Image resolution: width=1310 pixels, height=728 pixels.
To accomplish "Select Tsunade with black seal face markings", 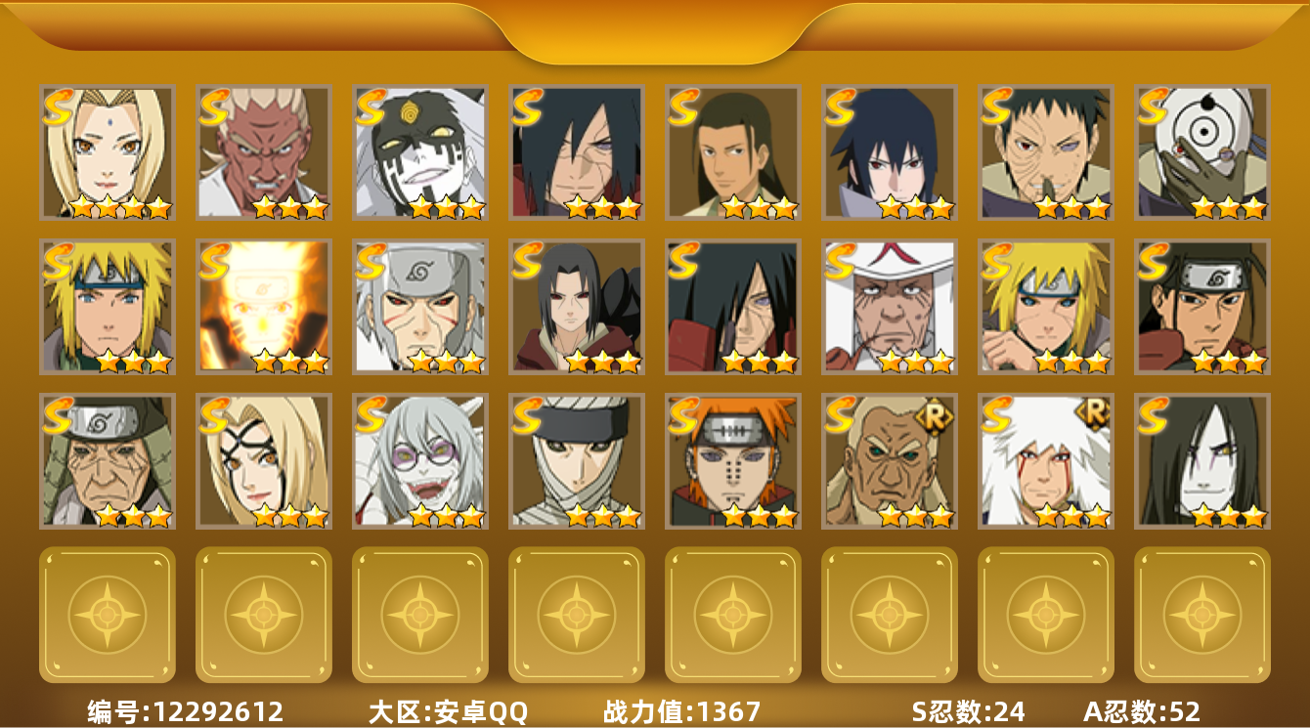I will (263, 460).
